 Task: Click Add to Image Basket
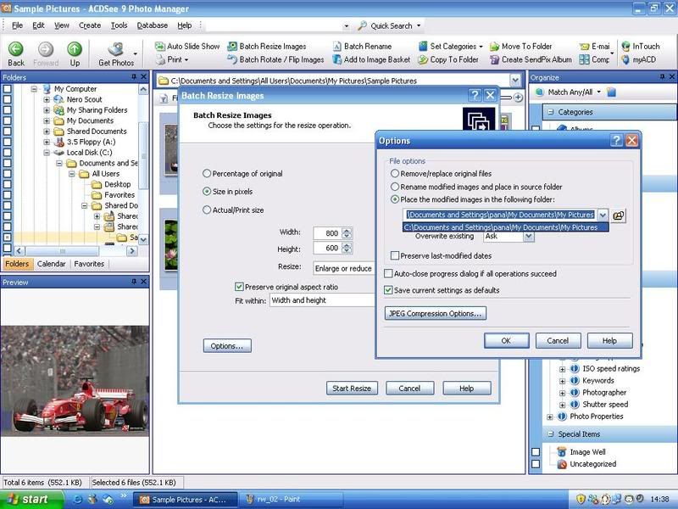pos(371,59)
